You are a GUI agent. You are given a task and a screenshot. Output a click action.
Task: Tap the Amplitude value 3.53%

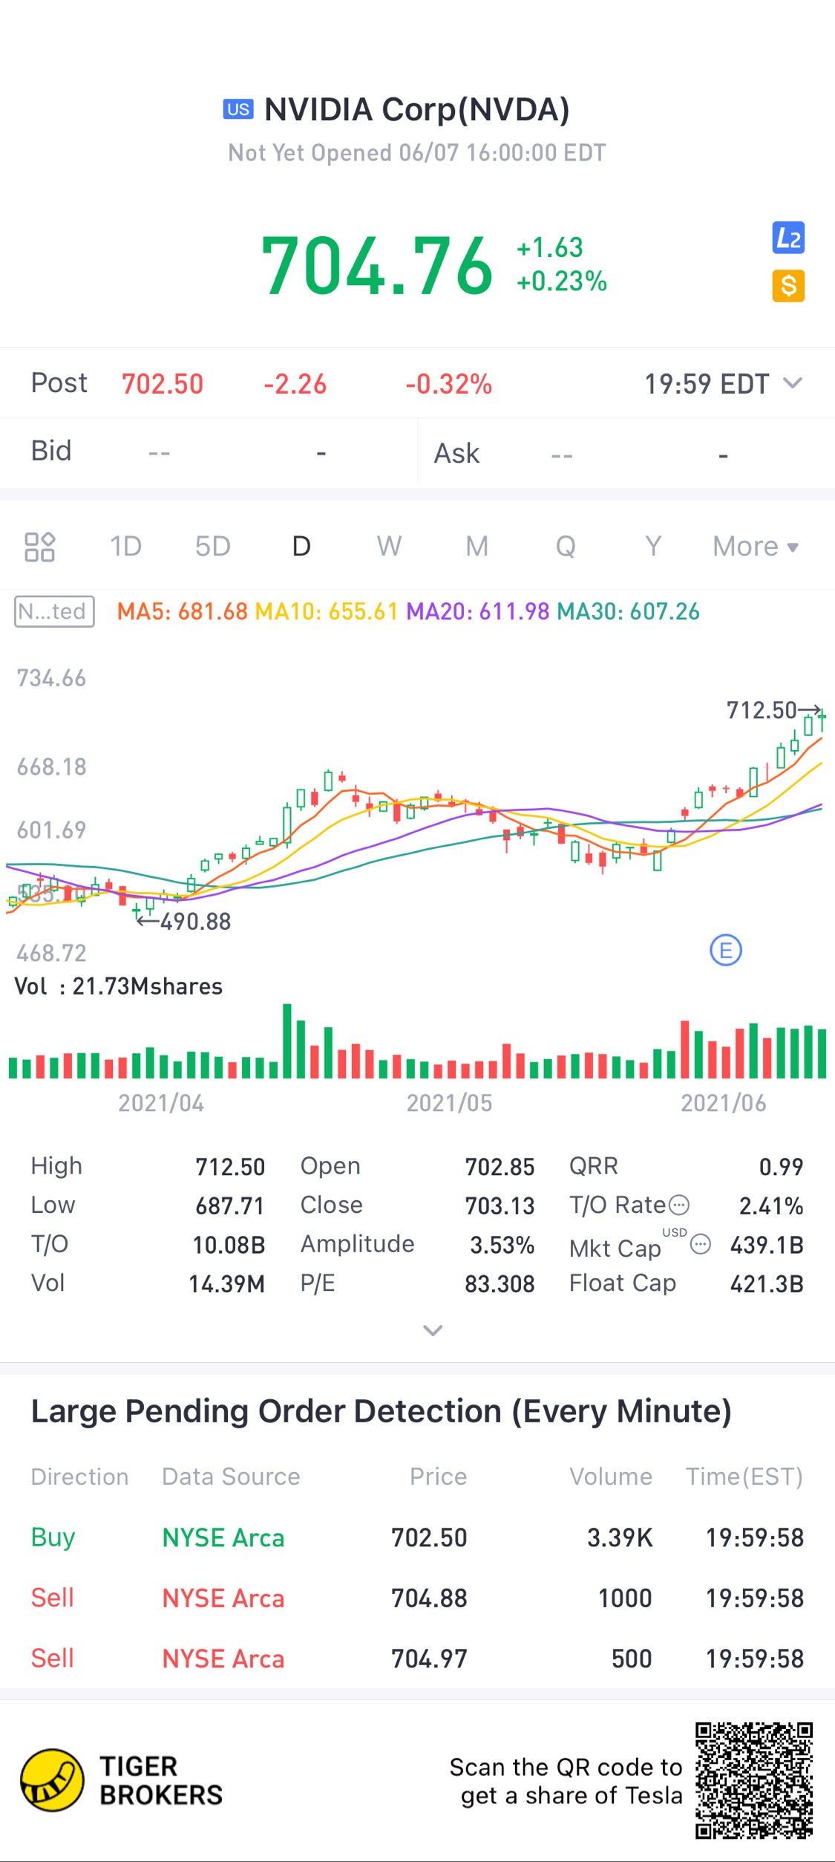click(502, 1245)
